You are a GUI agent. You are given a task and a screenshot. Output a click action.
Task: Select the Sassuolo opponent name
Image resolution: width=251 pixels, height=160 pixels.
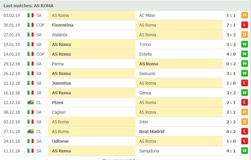[147, 74]
